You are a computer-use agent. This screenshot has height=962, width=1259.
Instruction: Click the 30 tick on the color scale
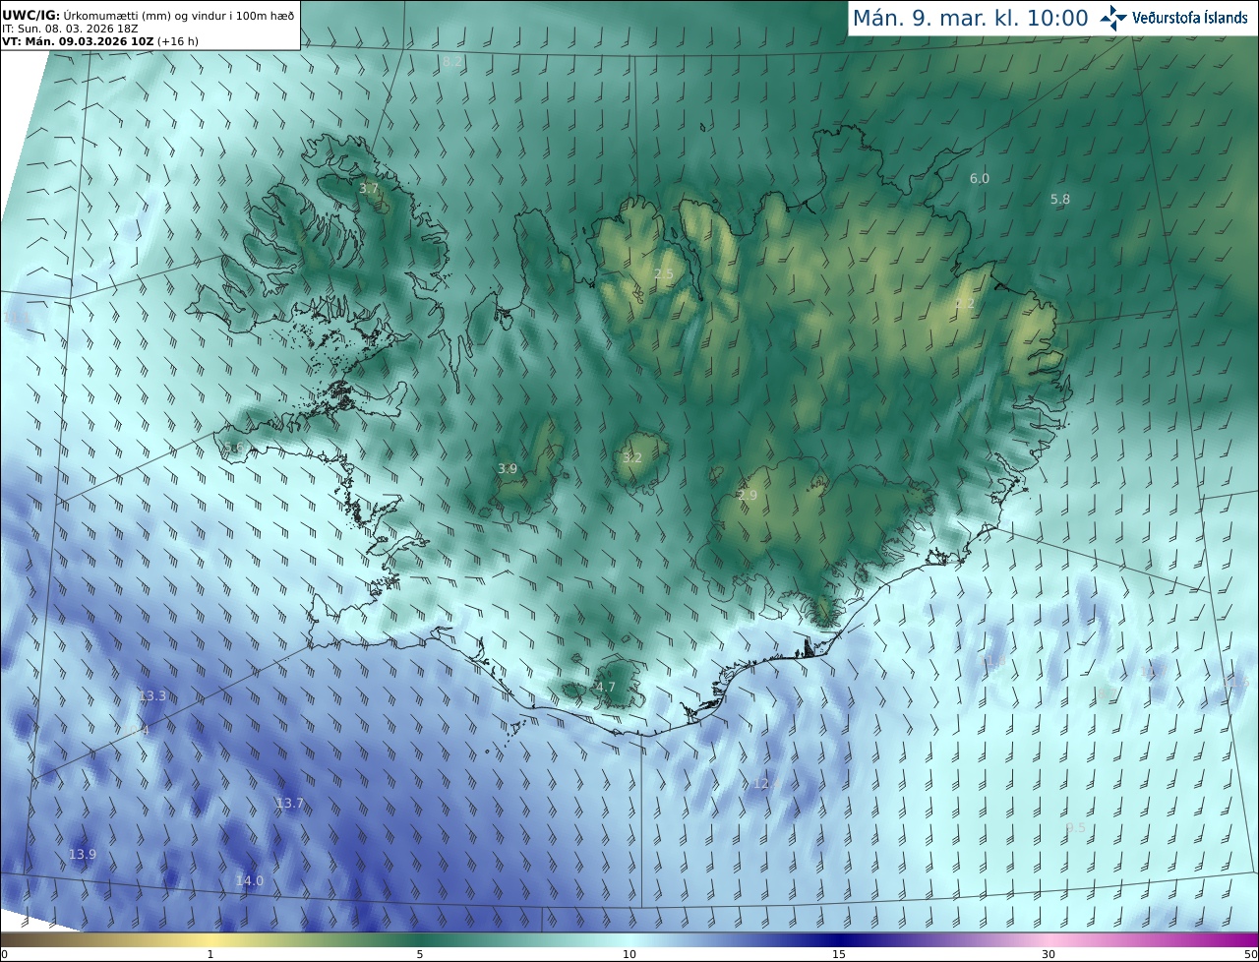[x=1049, y=954]
